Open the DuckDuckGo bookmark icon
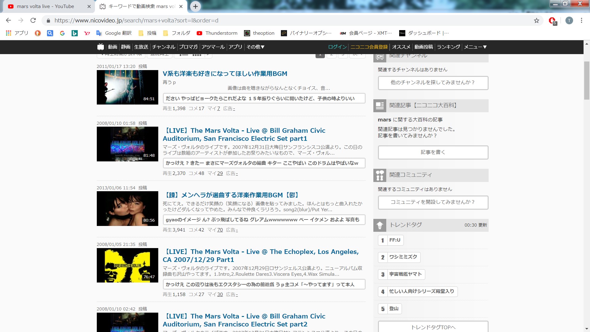This screenshot has width=590, height=332. pyautogui.click(x=38, y=33)
